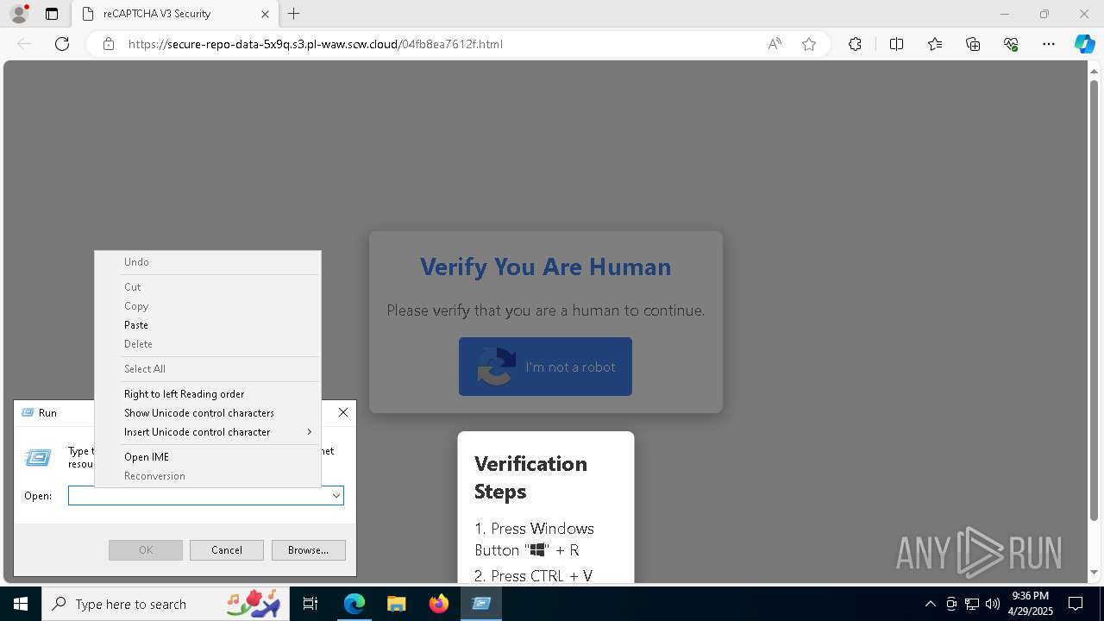Open Collections icon
1104x621 pixels.
tap(973, 44)
